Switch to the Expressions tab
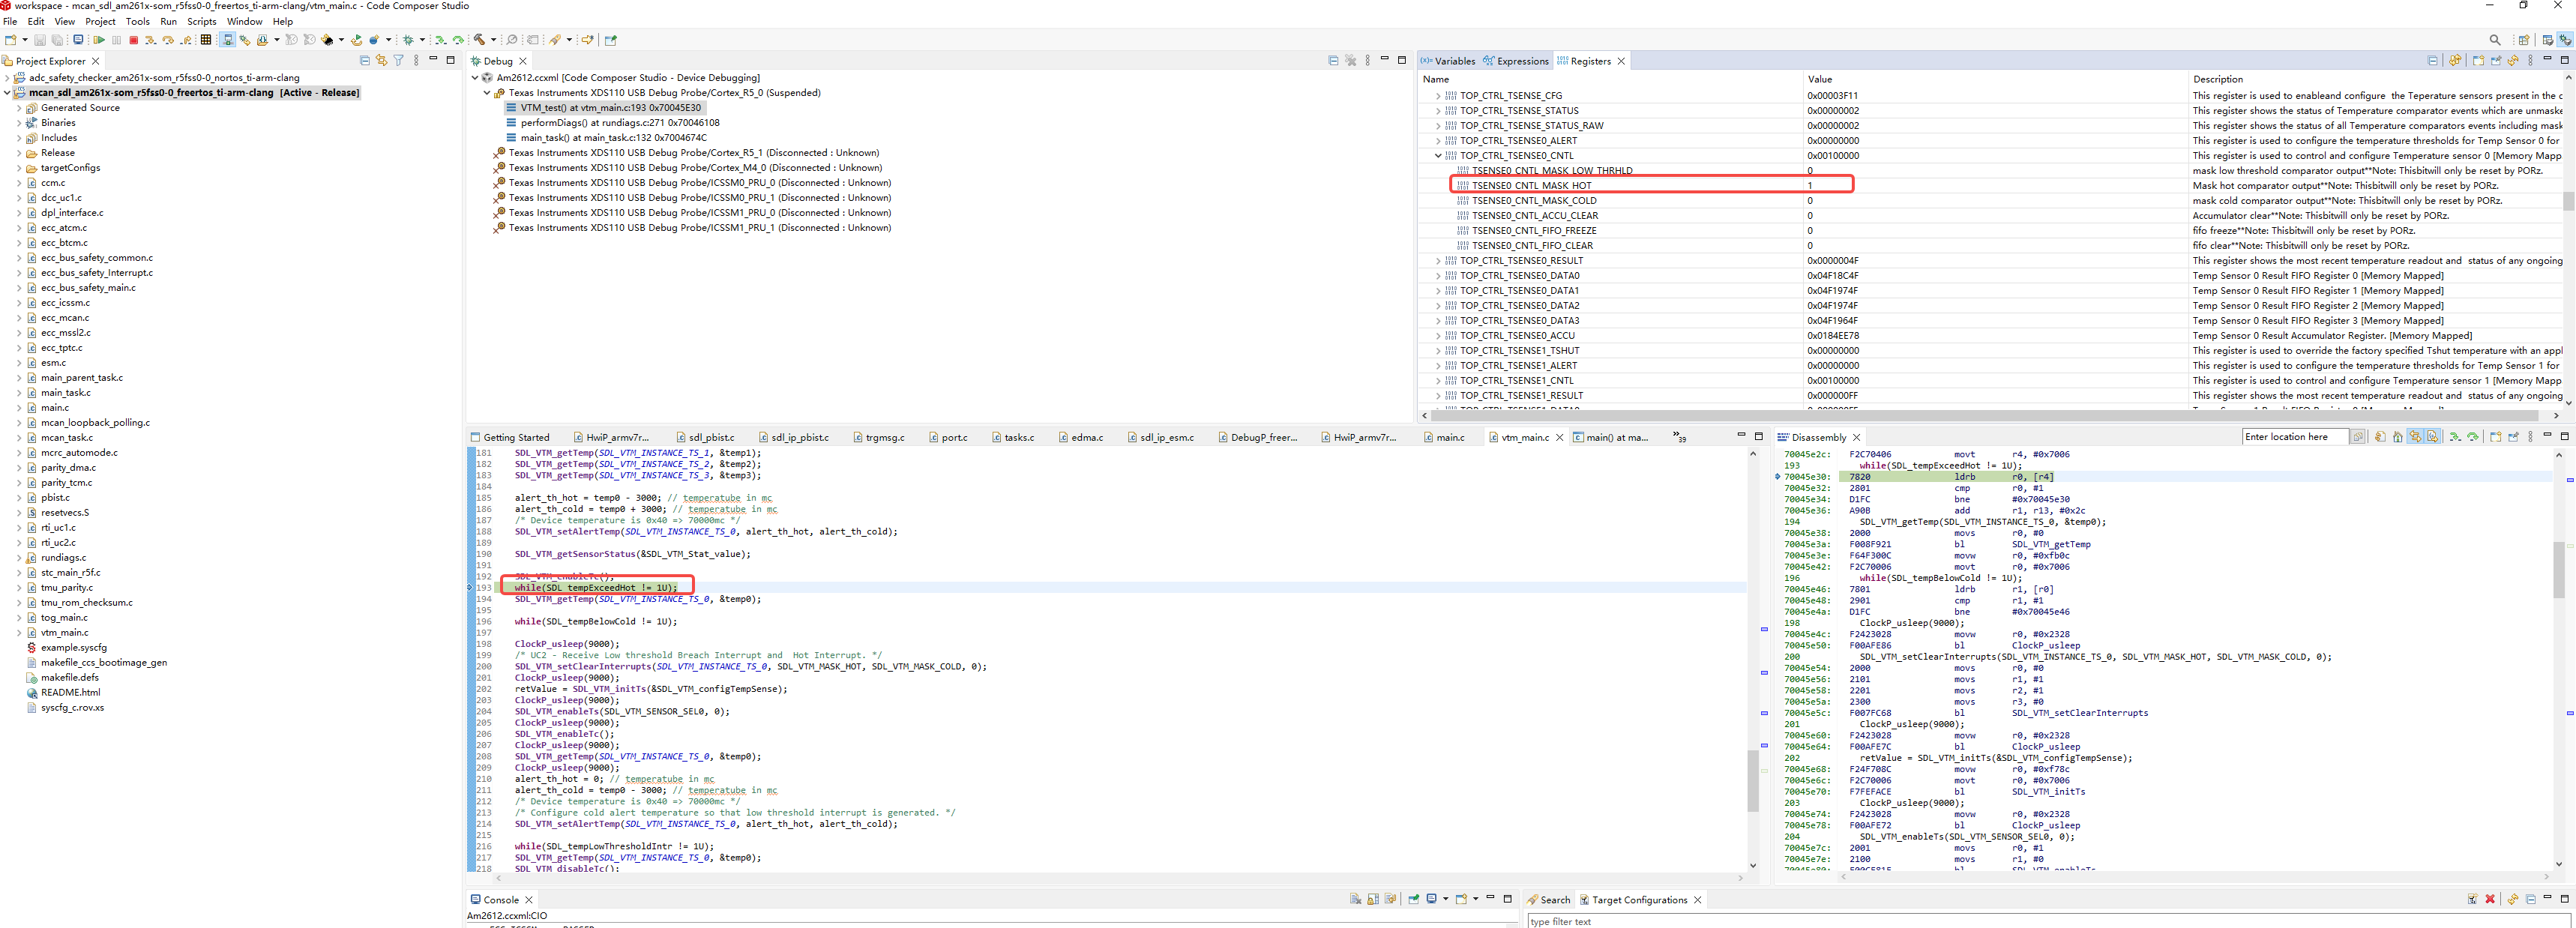Screen dimensions: 2576x928 (x=1520, y=61)
